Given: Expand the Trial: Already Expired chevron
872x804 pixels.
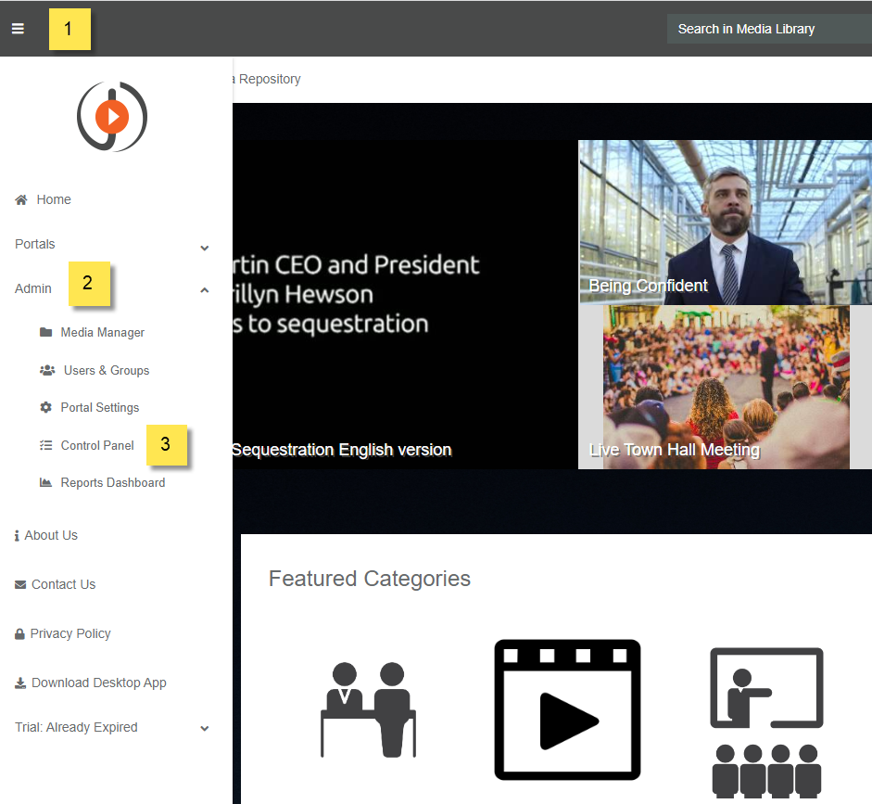Looking at the screenshot, I should coord(205,728).
